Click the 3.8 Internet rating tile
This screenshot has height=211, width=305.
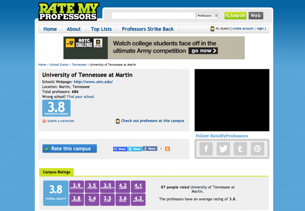point(77,199)
